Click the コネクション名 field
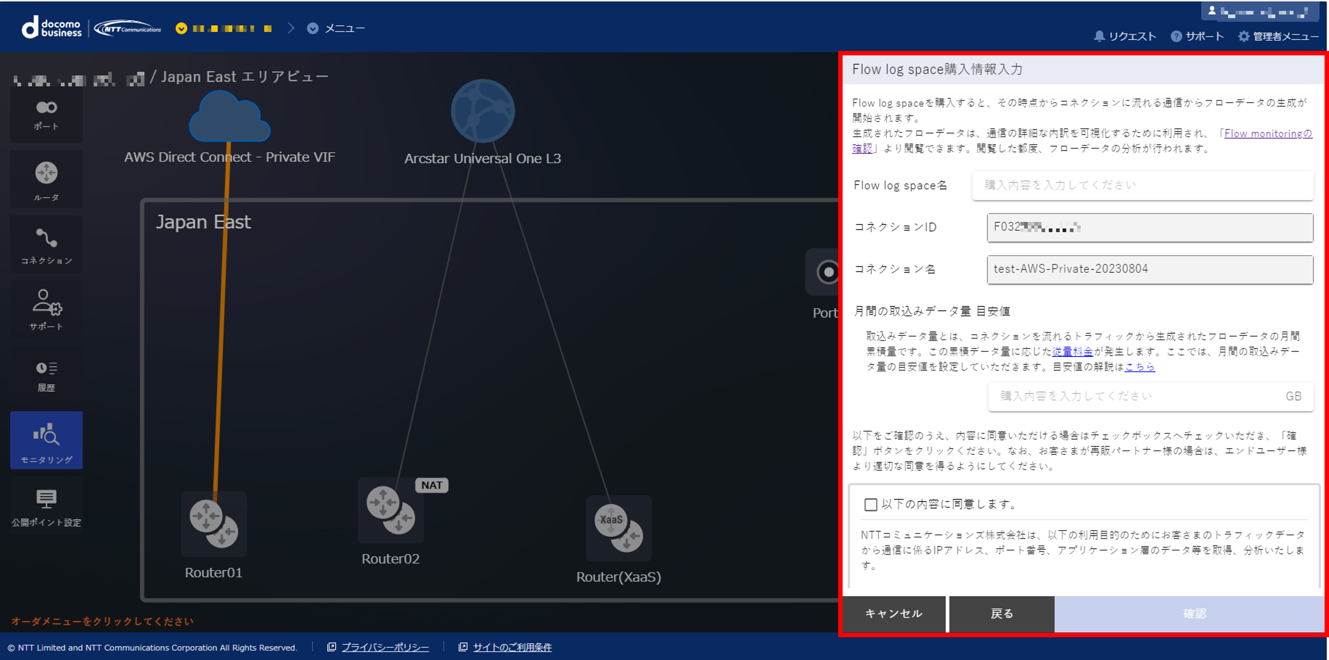This screenshot has width=1329, height=660. pos(1150,269)
